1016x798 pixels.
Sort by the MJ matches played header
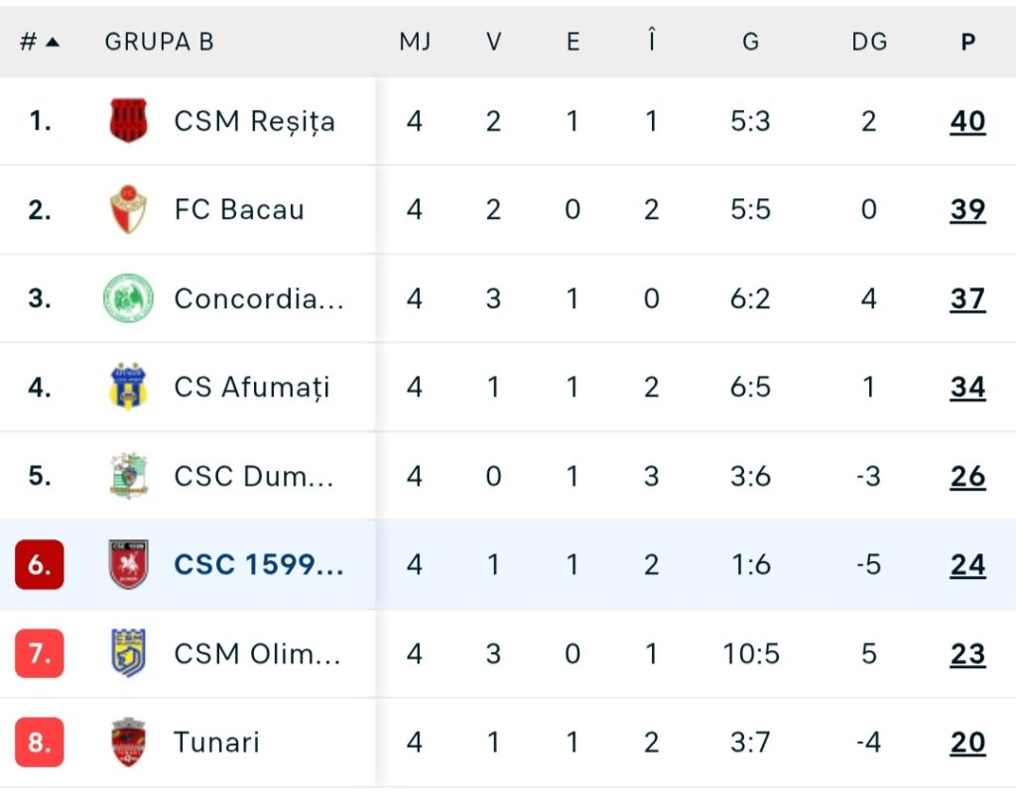[415, 42]
